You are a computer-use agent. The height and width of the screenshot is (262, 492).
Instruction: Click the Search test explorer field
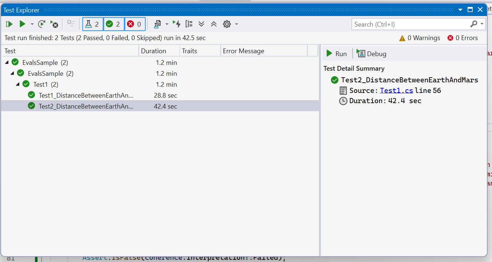pyautogui.click(x=410, y=24)
